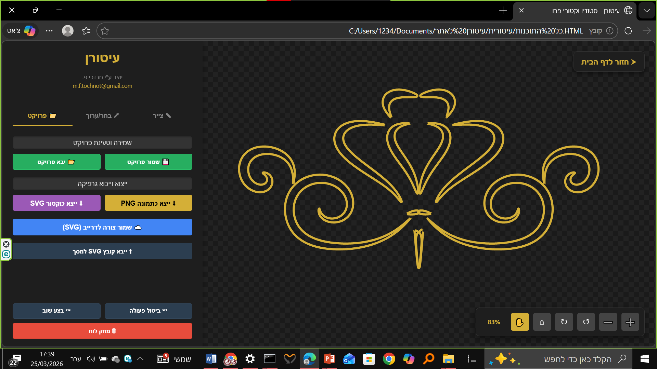Reset canvas view with home icon
Viewport: 657px width, 369px height.
pos(542,322)
